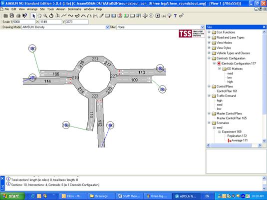The width and height of the screenshot is (267, 200).
Task: Select the magnifier zoom tool
Action: click(x=45, y=15)
